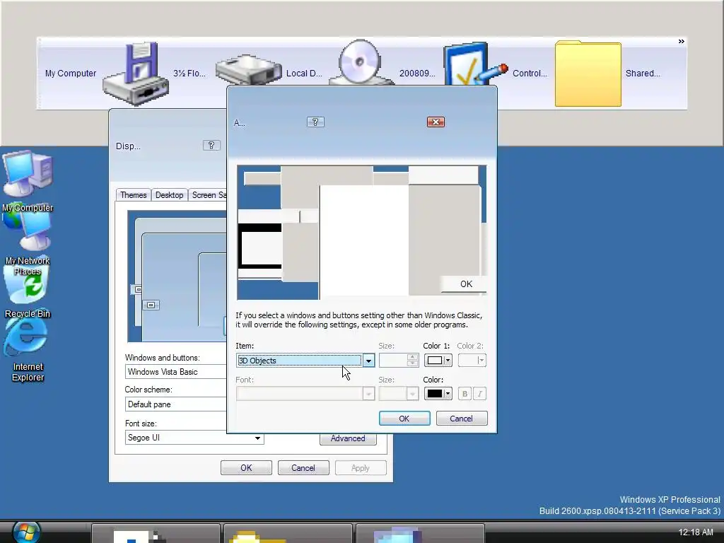Expand the toolbar overflow chevron
The height and width of the screenshot is (543, 724).
coord(681,42)
